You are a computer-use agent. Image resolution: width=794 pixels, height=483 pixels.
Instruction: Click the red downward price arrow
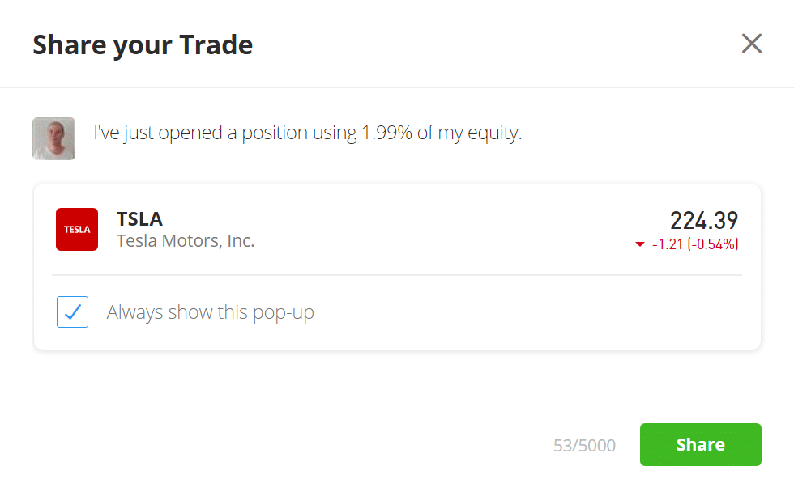coord(640,244)
